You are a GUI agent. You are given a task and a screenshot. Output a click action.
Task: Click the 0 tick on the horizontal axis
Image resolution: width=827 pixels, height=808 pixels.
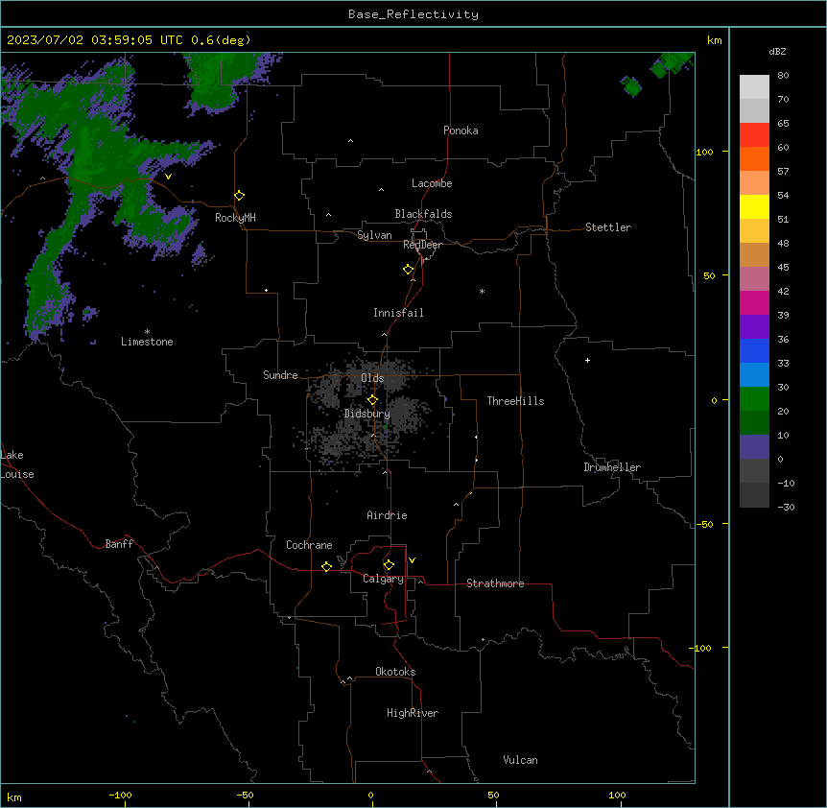tap(370, 795)
